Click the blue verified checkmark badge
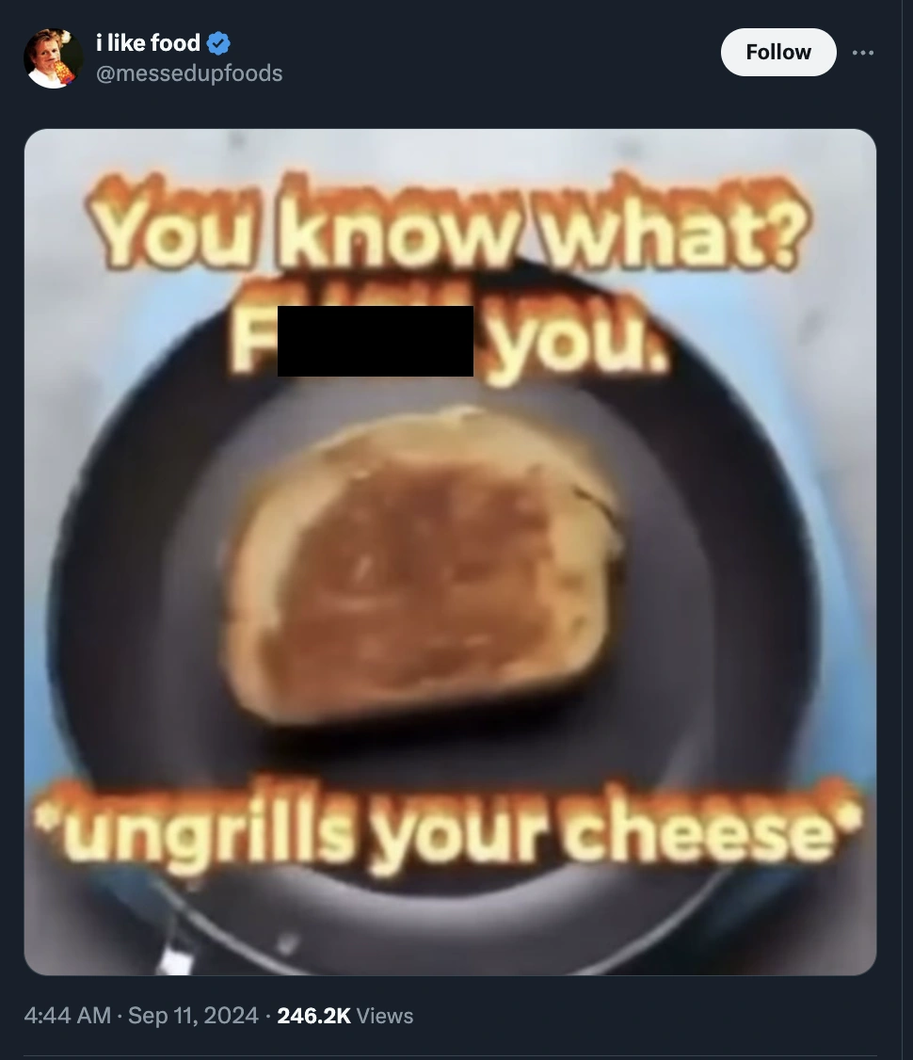This screenshot has height=1060, width=913. 218,43
